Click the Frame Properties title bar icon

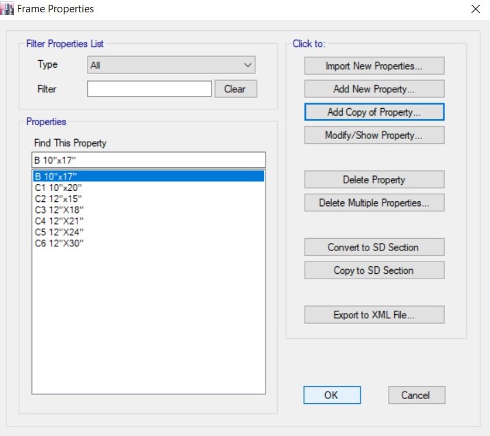8,9
